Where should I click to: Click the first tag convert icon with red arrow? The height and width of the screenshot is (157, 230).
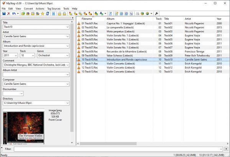71,14
